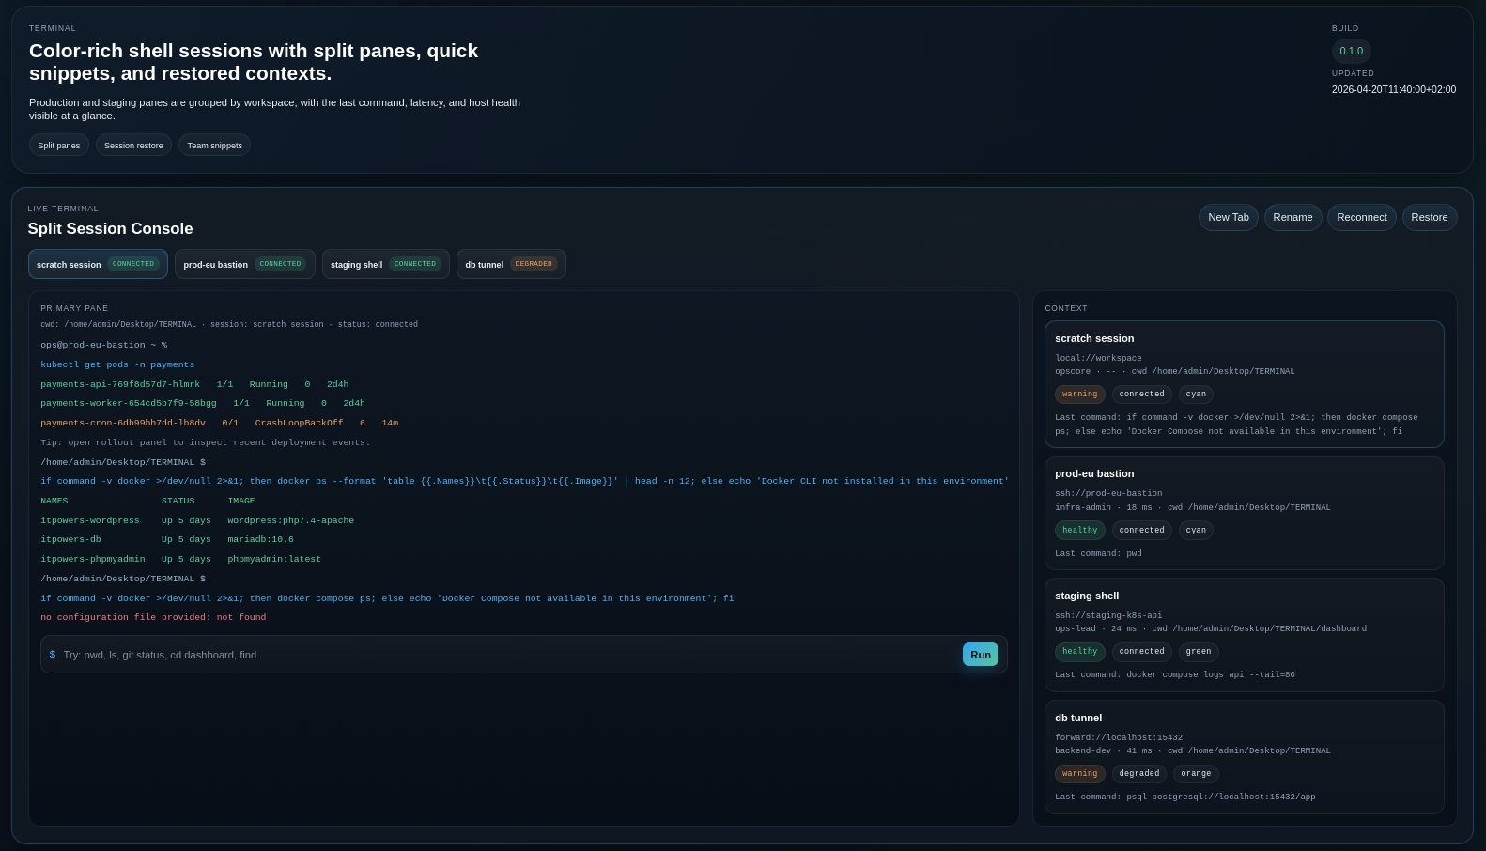Viewport: 1486px width, 851px height.
Task: Click 'ssh://prod-eu-bastion' address text
Action: (1108, 494)
